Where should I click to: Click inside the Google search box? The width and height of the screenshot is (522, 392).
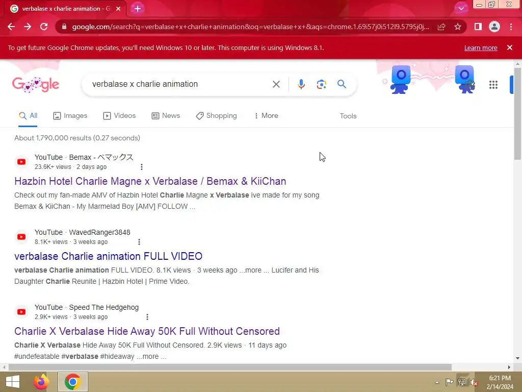pyautogui.click(x=180, y=84)
